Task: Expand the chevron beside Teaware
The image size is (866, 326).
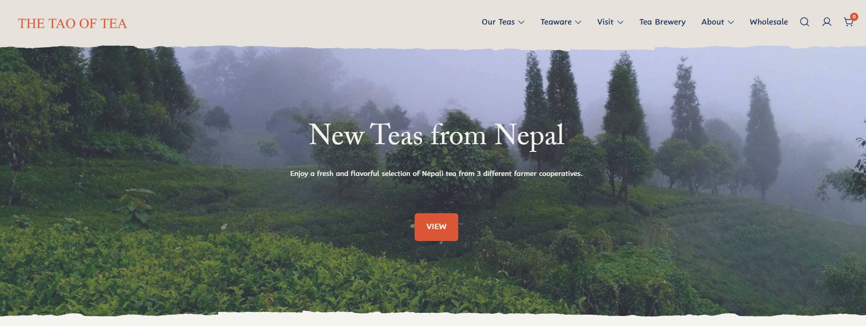Action: coord(578,22)
